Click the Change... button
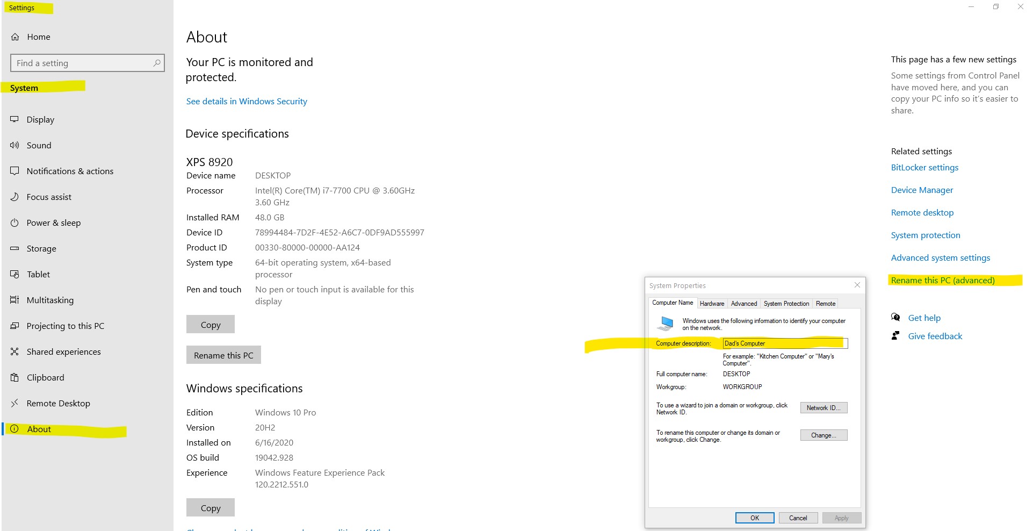The width and height of the screenshot is (1033, 531). point(823,435)
